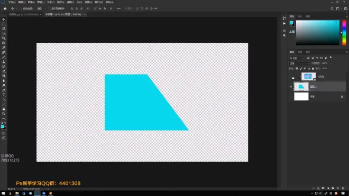Select the Eraser tool
Viewport: 349px width, 196px height.
pyautogui.click(x=4, y=71)
